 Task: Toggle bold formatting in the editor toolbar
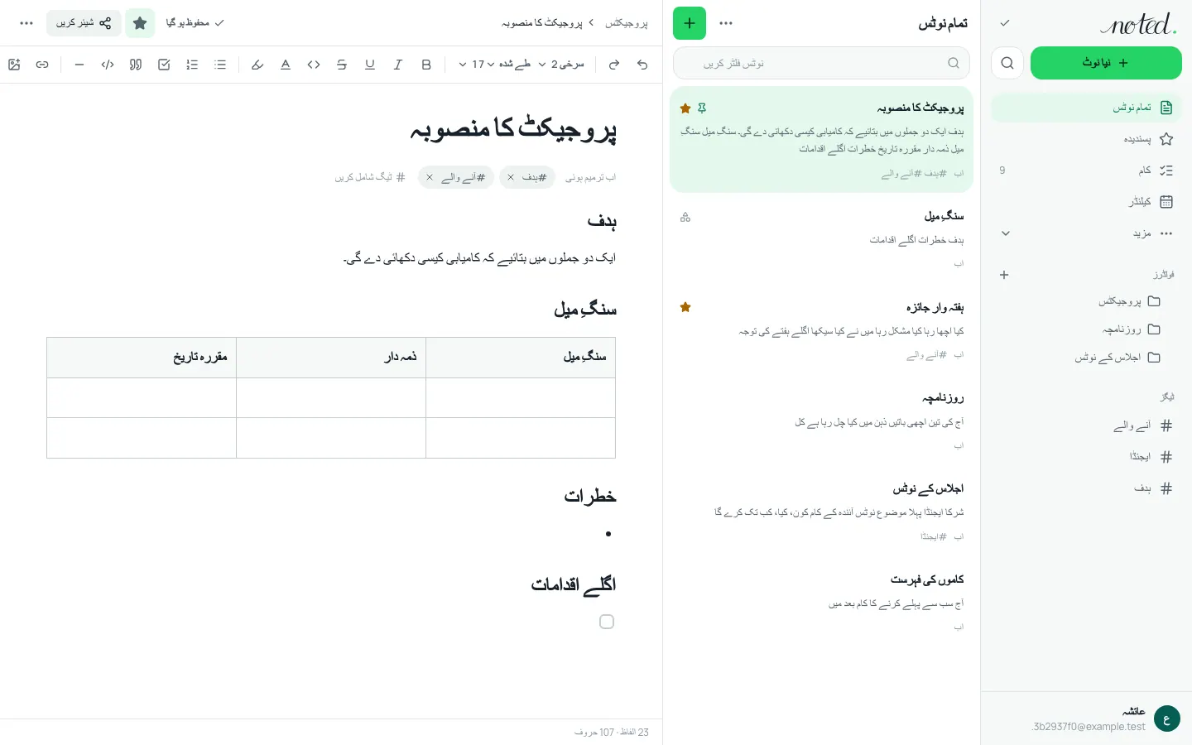(x=426, y=65)
